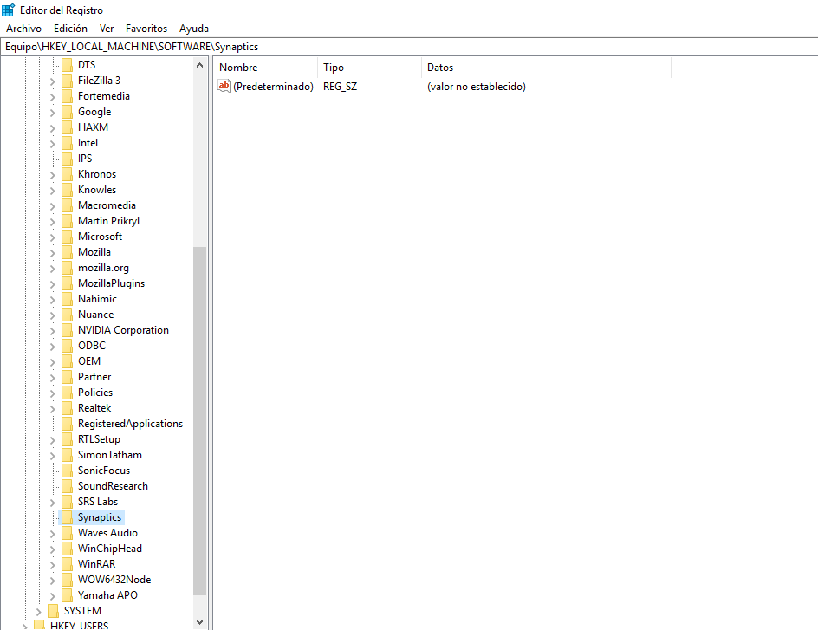Open the Archivo menu
The height and width of the screenshot is (630, 818).
point(23,28)
